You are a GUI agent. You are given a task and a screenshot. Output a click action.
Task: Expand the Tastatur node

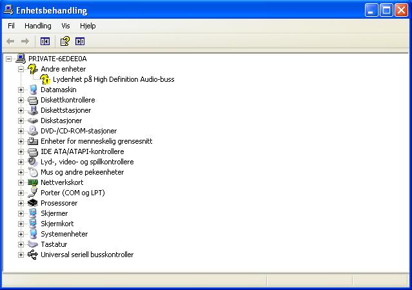(21, 244)
